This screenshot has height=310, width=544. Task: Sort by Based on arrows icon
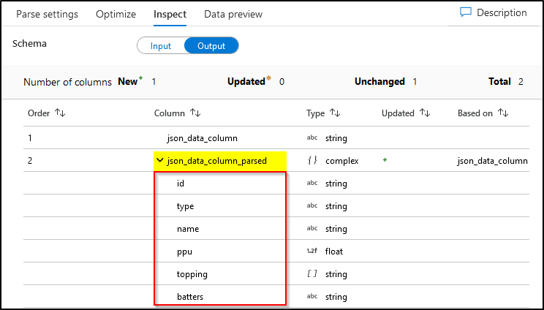point(503,113)
